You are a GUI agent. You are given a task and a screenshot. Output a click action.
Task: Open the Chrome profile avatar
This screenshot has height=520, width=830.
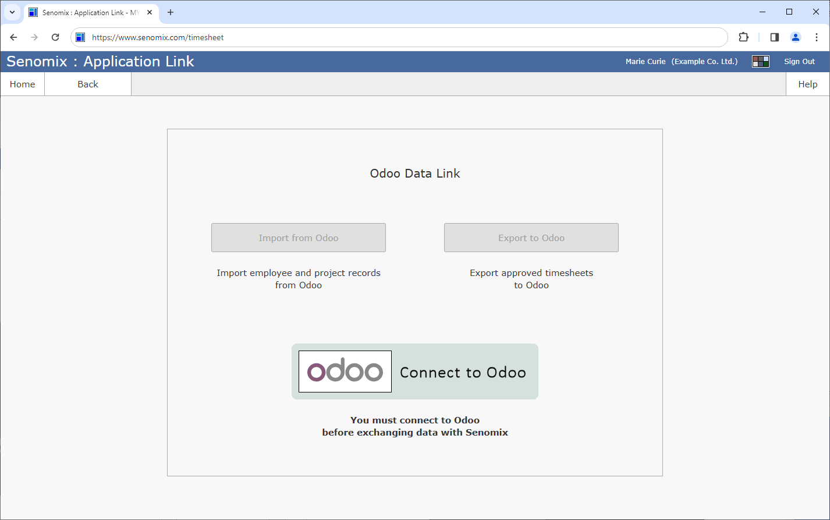tap(795, 37)
